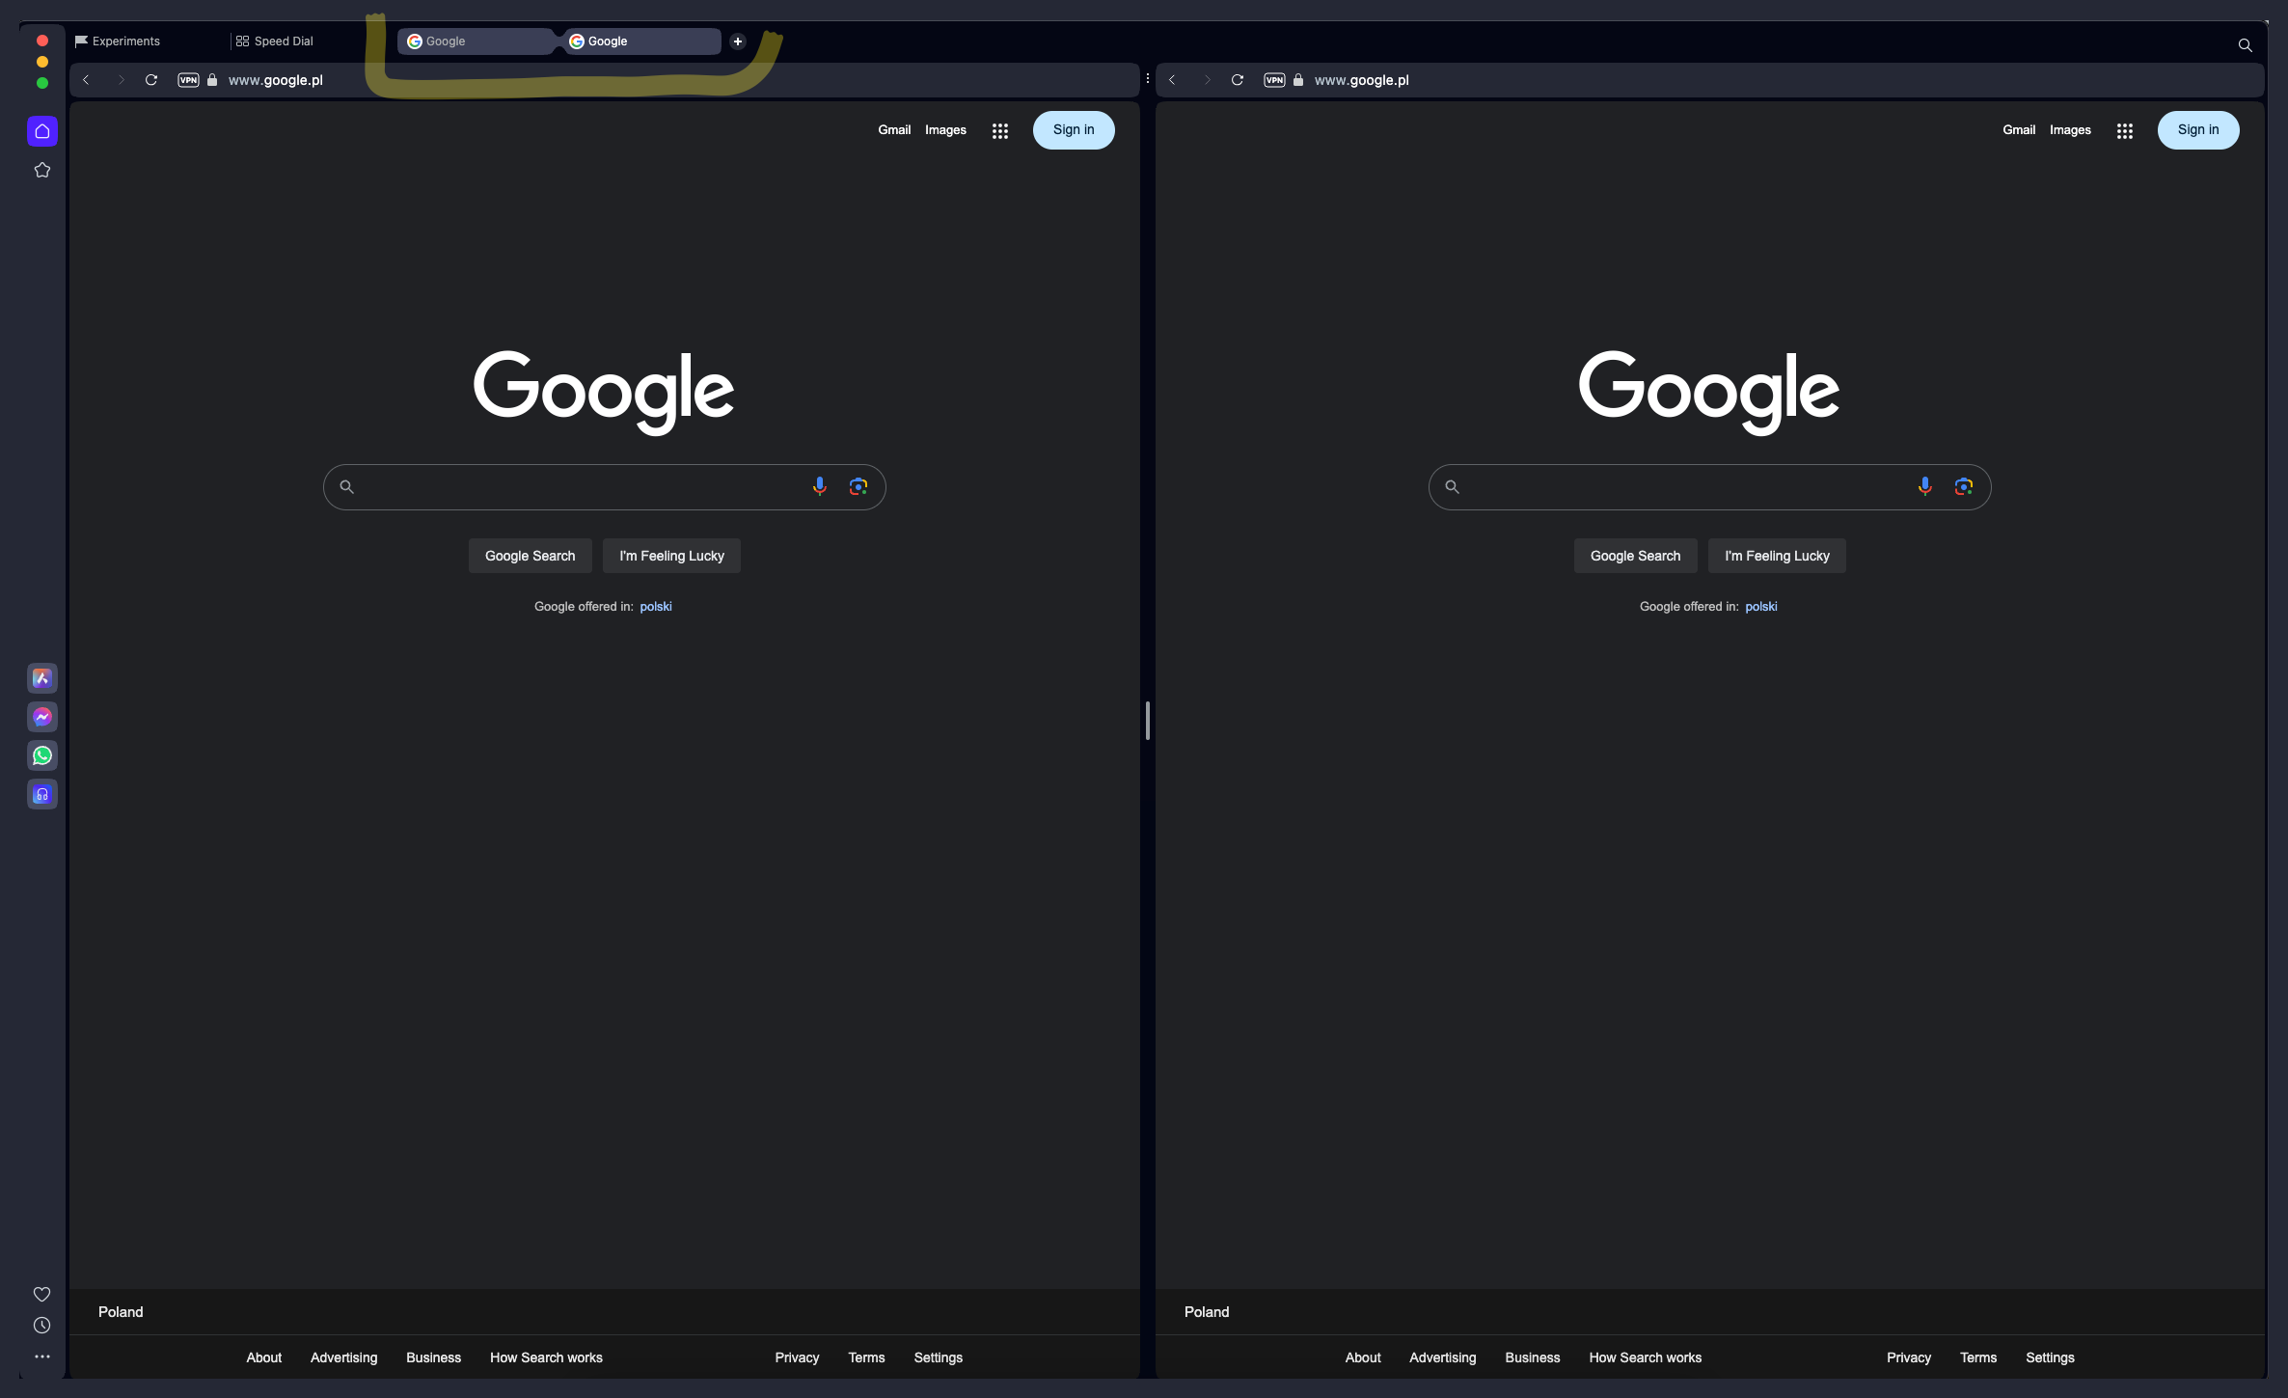Expand split-screen options via vertical dots
Image resolution: width=2288 pixels, height=1398 pixels.
tap(1147, 77)
